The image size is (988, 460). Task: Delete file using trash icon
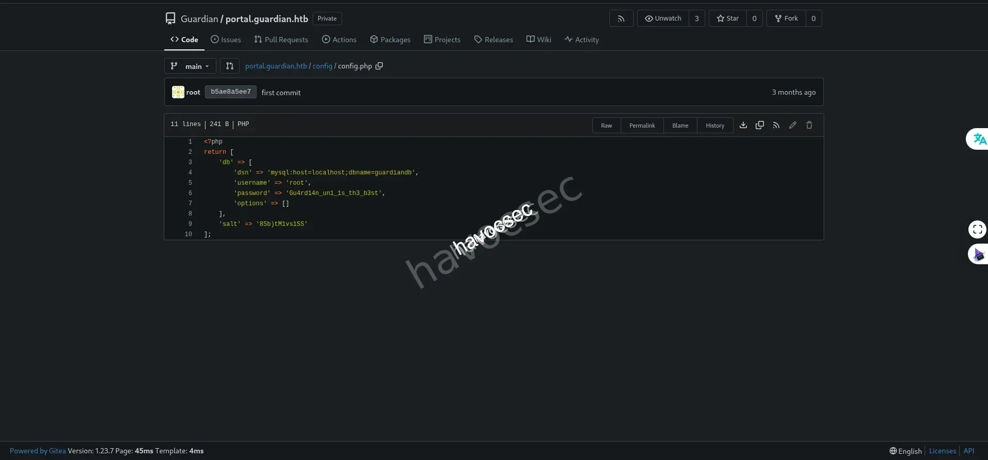pos(809,125)
